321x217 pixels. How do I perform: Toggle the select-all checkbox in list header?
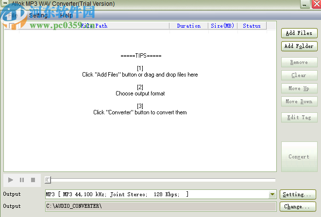12,26
